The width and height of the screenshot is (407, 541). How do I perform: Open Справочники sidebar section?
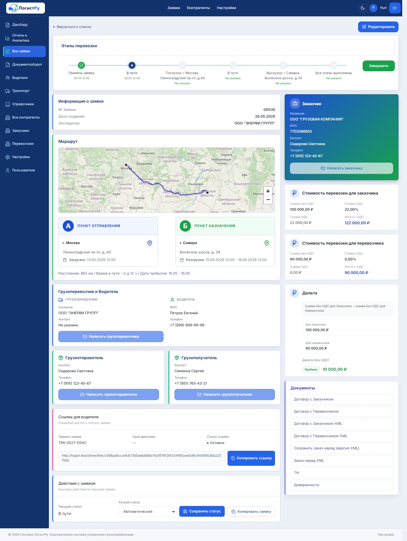[x=24, y=104]
